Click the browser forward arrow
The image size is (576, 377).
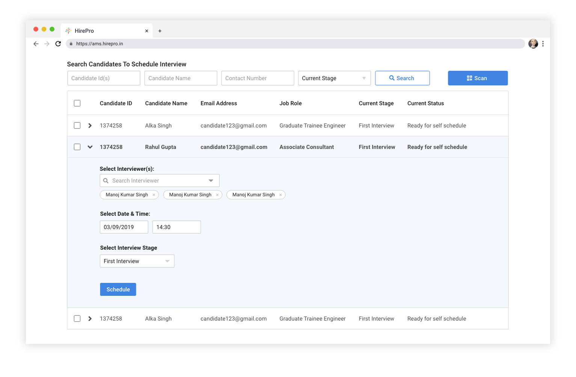point(47,44)
